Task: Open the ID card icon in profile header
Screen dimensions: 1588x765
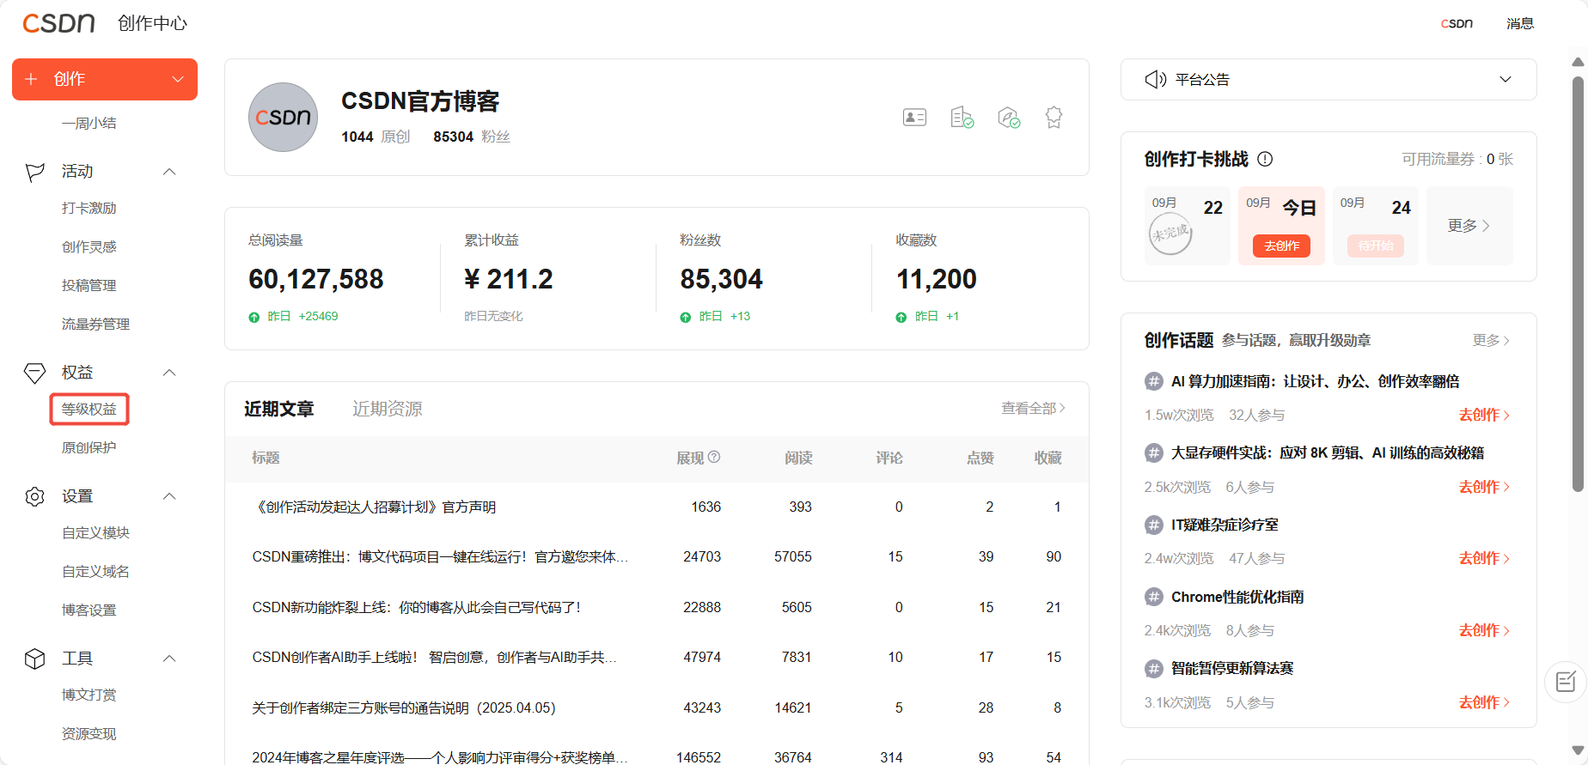Action: click(914, 118)
